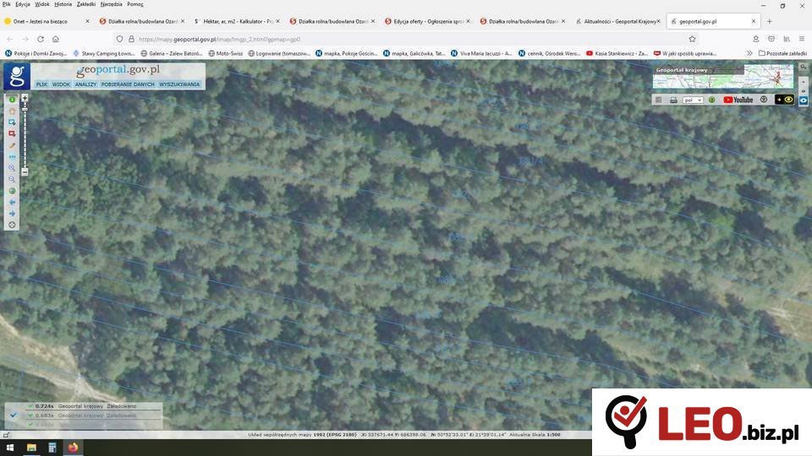Click the geoportal 'g' logo
The height and width of the screenshot is (456, 812).
point(16,76)
